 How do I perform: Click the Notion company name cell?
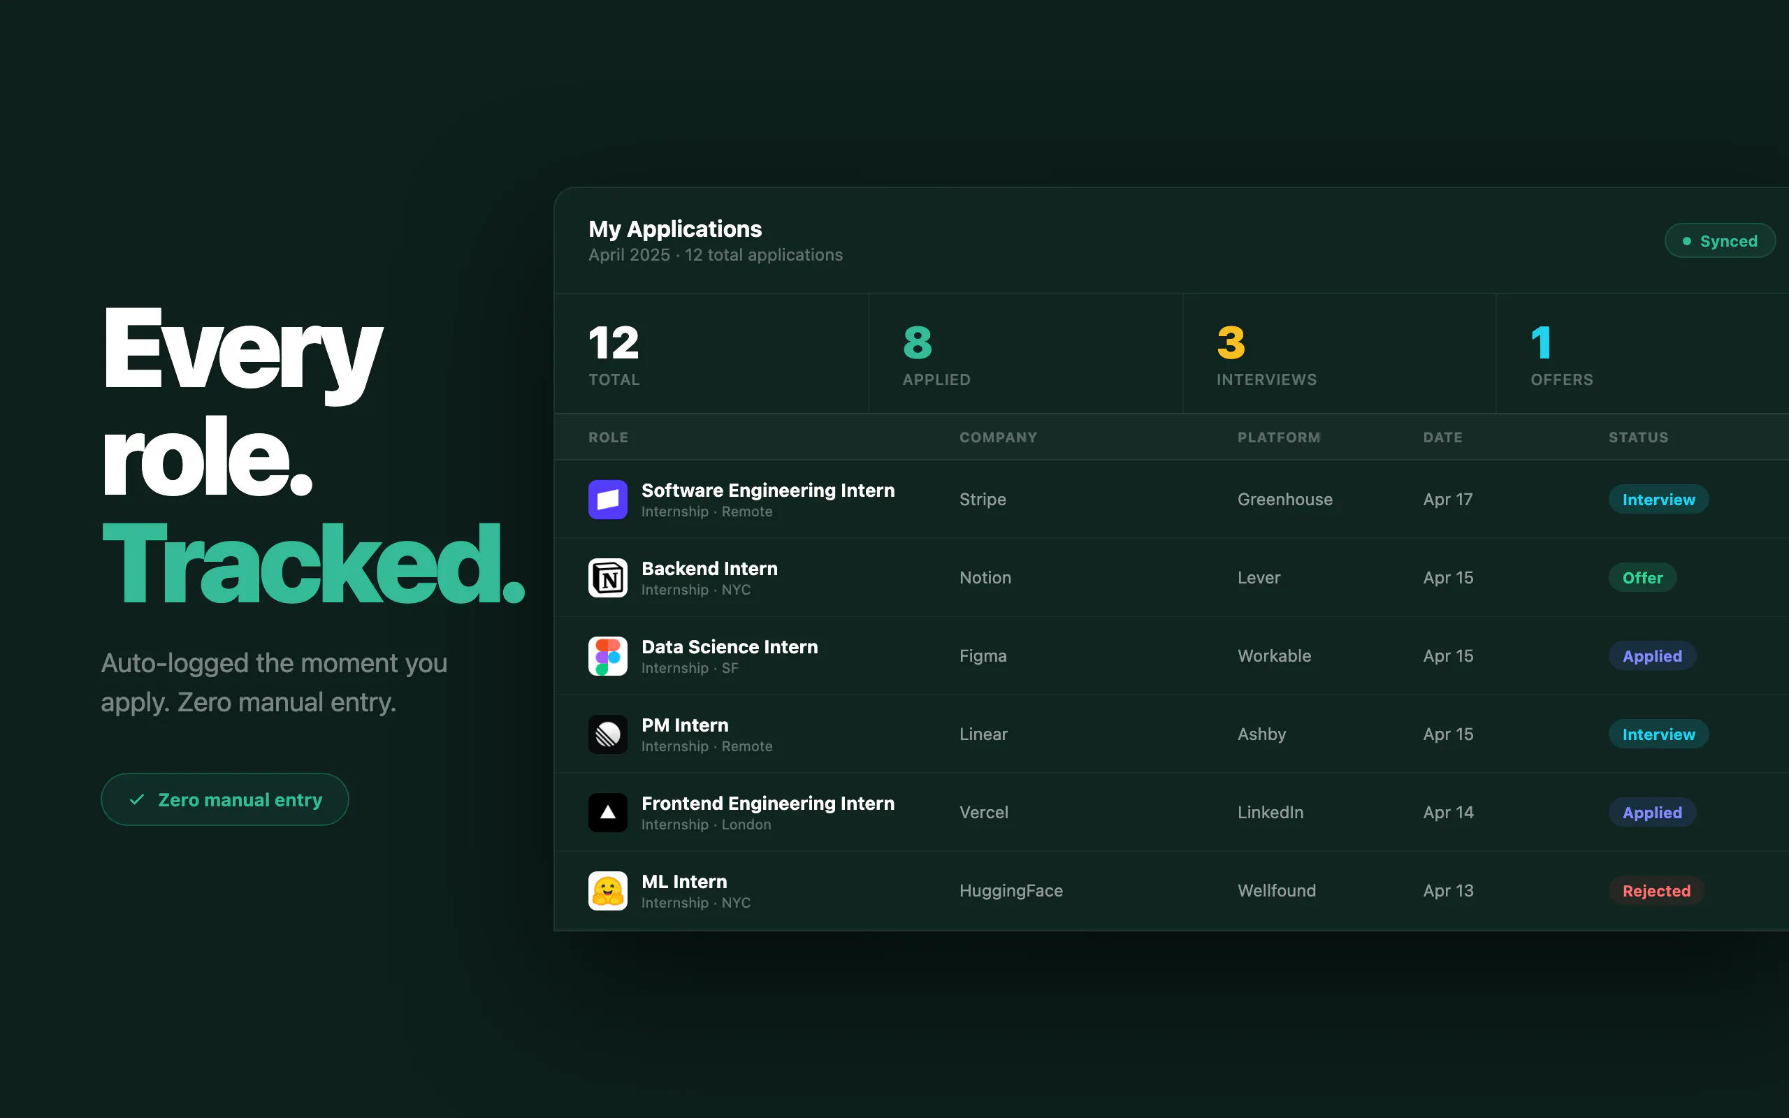click(x=985, y=577)
